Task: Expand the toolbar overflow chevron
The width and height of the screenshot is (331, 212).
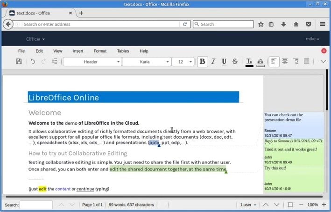Action: pyautogui.click(x=323, y=62)
